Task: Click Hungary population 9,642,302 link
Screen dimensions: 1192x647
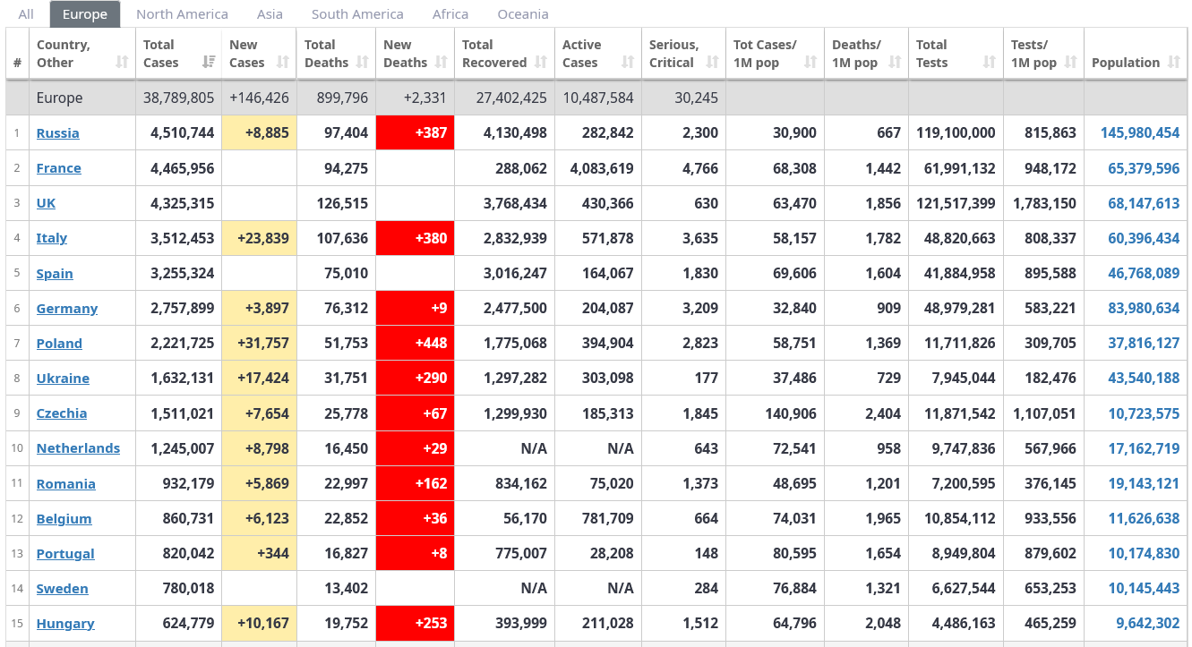Action: pos(1148,624)
